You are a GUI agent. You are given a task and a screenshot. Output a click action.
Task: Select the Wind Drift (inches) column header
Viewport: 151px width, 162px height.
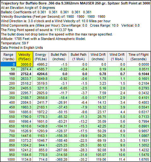98,57
